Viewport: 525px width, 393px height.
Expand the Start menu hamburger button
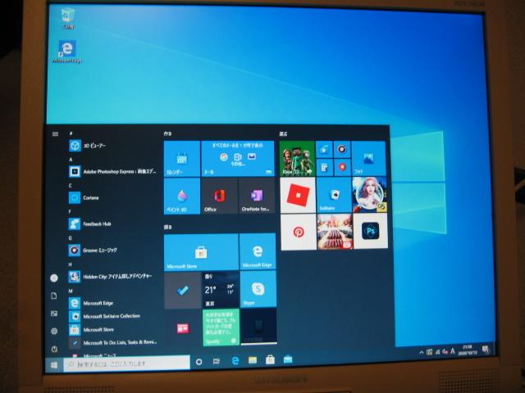click(x=55, y=134)
